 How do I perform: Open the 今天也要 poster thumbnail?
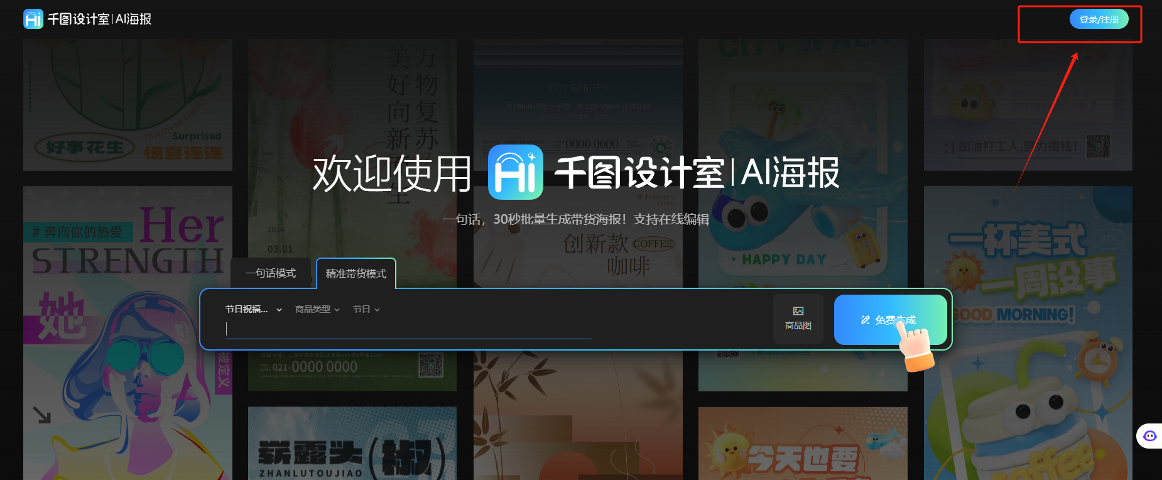tap(803, 443)
